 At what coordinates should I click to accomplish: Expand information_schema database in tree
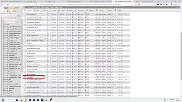1,18
